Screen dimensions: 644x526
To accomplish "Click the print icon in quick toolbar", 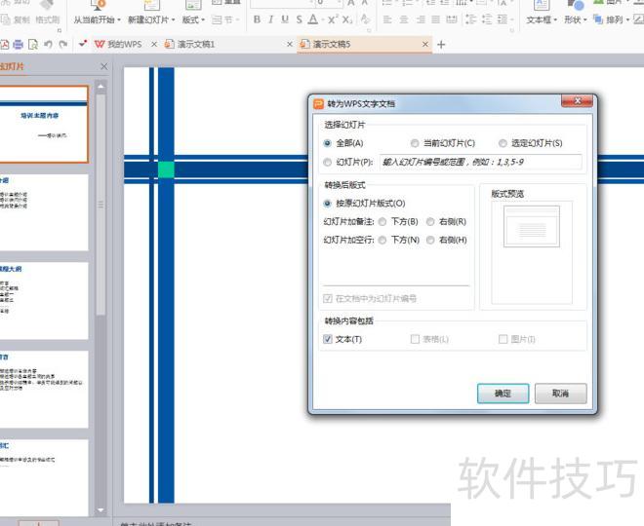I will pyautogui.click(x=19, y=44).
